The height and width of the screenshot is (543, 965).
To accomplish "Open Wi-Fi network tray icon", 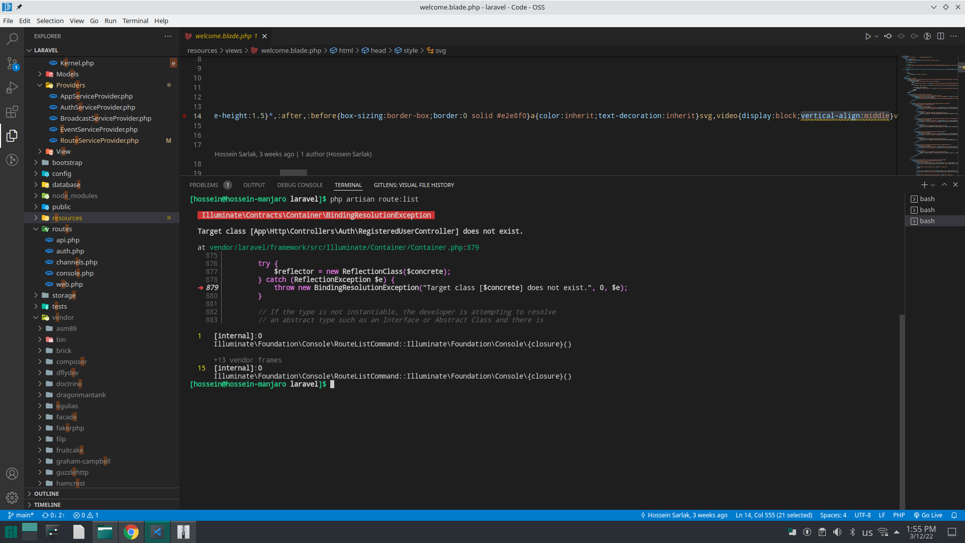I will 883,532.
